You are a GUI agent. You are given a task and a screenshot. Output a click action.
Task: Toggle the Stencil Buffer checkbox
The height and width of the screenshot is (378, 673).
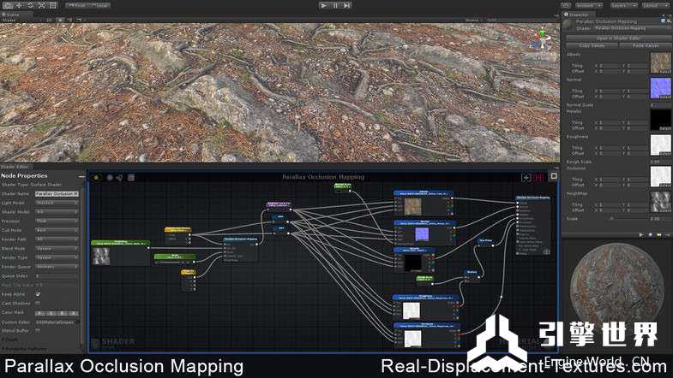coord(38,330)
